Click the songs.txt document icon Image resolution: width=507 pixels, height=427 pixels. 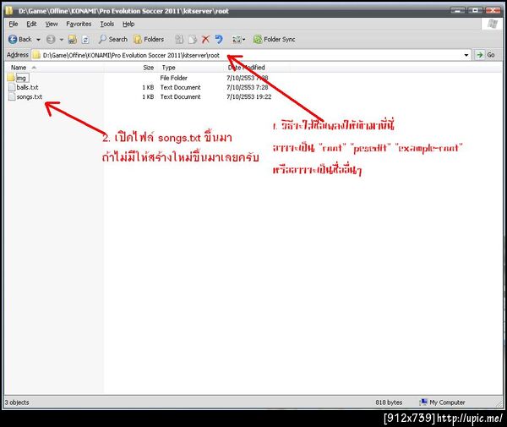coord(12,96)
